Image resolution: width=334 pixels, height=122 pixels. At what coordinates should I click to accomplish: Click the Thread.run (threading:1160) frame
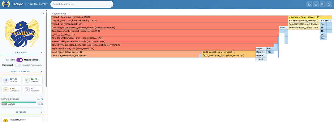[169, 24]
